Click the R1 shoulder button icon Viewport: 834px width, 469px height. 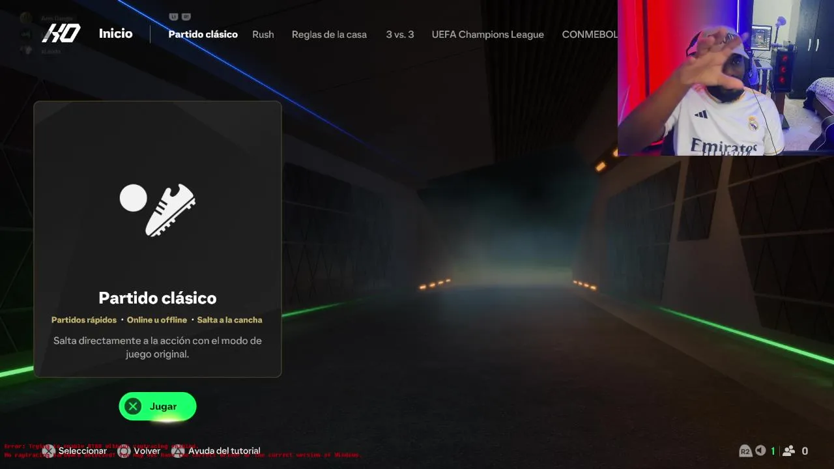coord(186,16)
